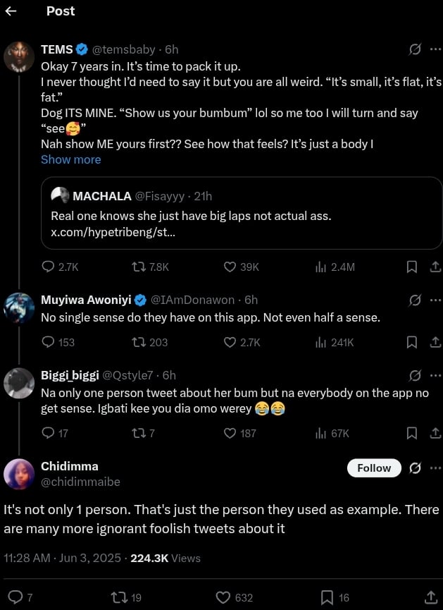Image resolution: width=443 pixels, height=610 pixels.
Task: Share the TEMS post
Action: [435, 267]
